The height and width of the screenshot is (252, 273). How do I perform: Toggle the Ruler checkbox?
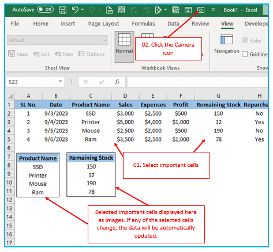point(245,40)
